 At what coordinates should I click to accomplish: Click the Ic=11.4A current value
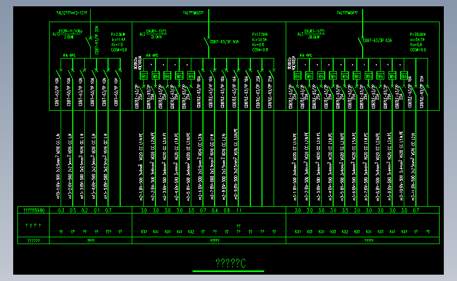pyautogui.click(x=118, y=40)
